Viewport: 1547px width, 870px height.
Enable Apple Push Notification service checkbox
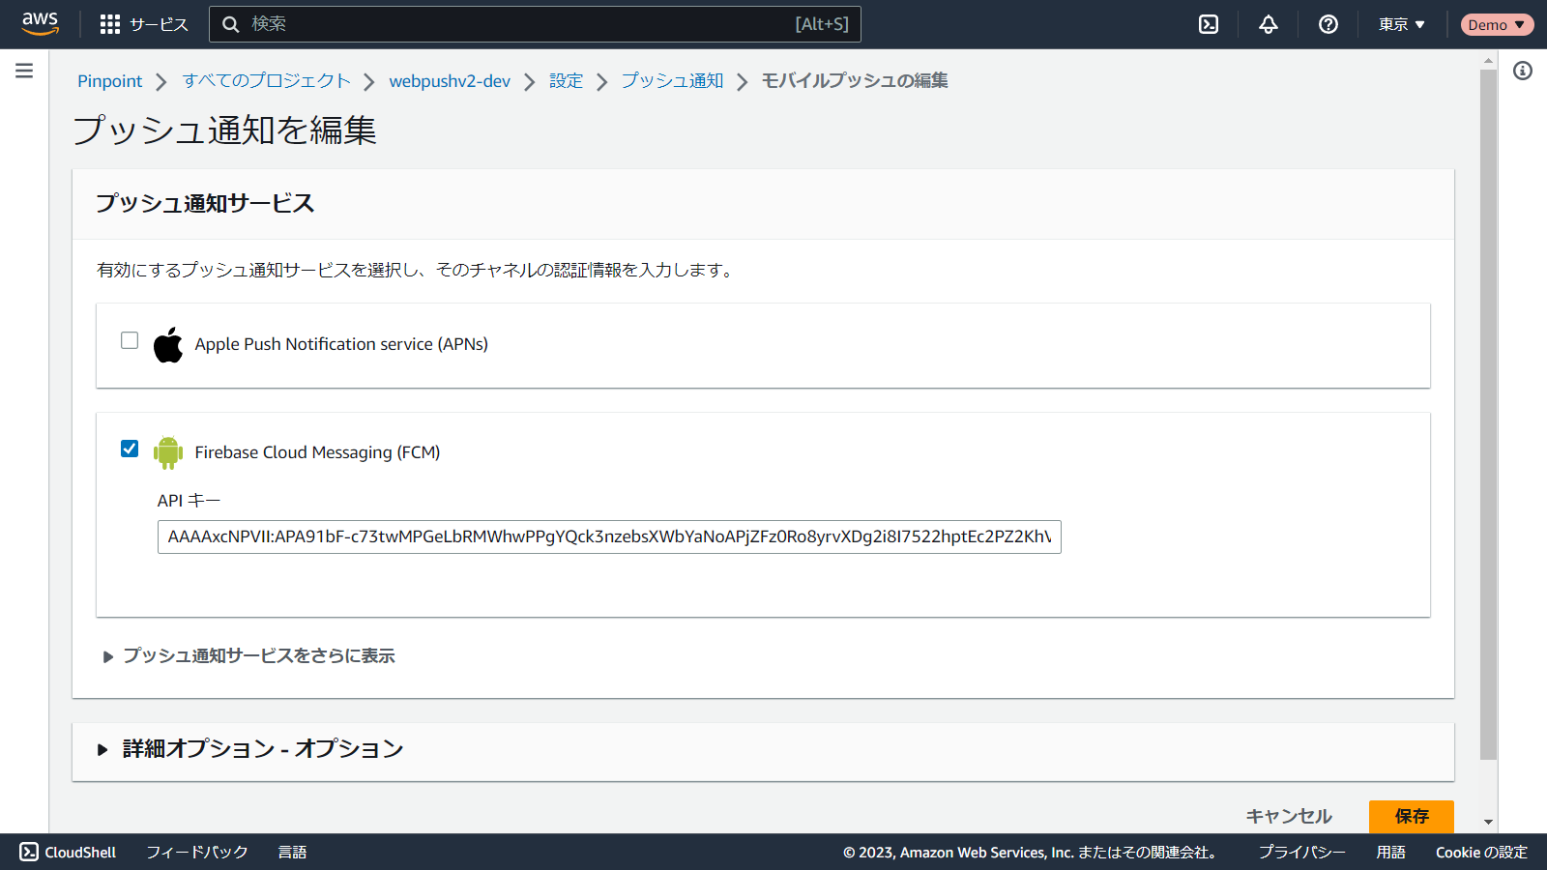(x=130, y=340)
